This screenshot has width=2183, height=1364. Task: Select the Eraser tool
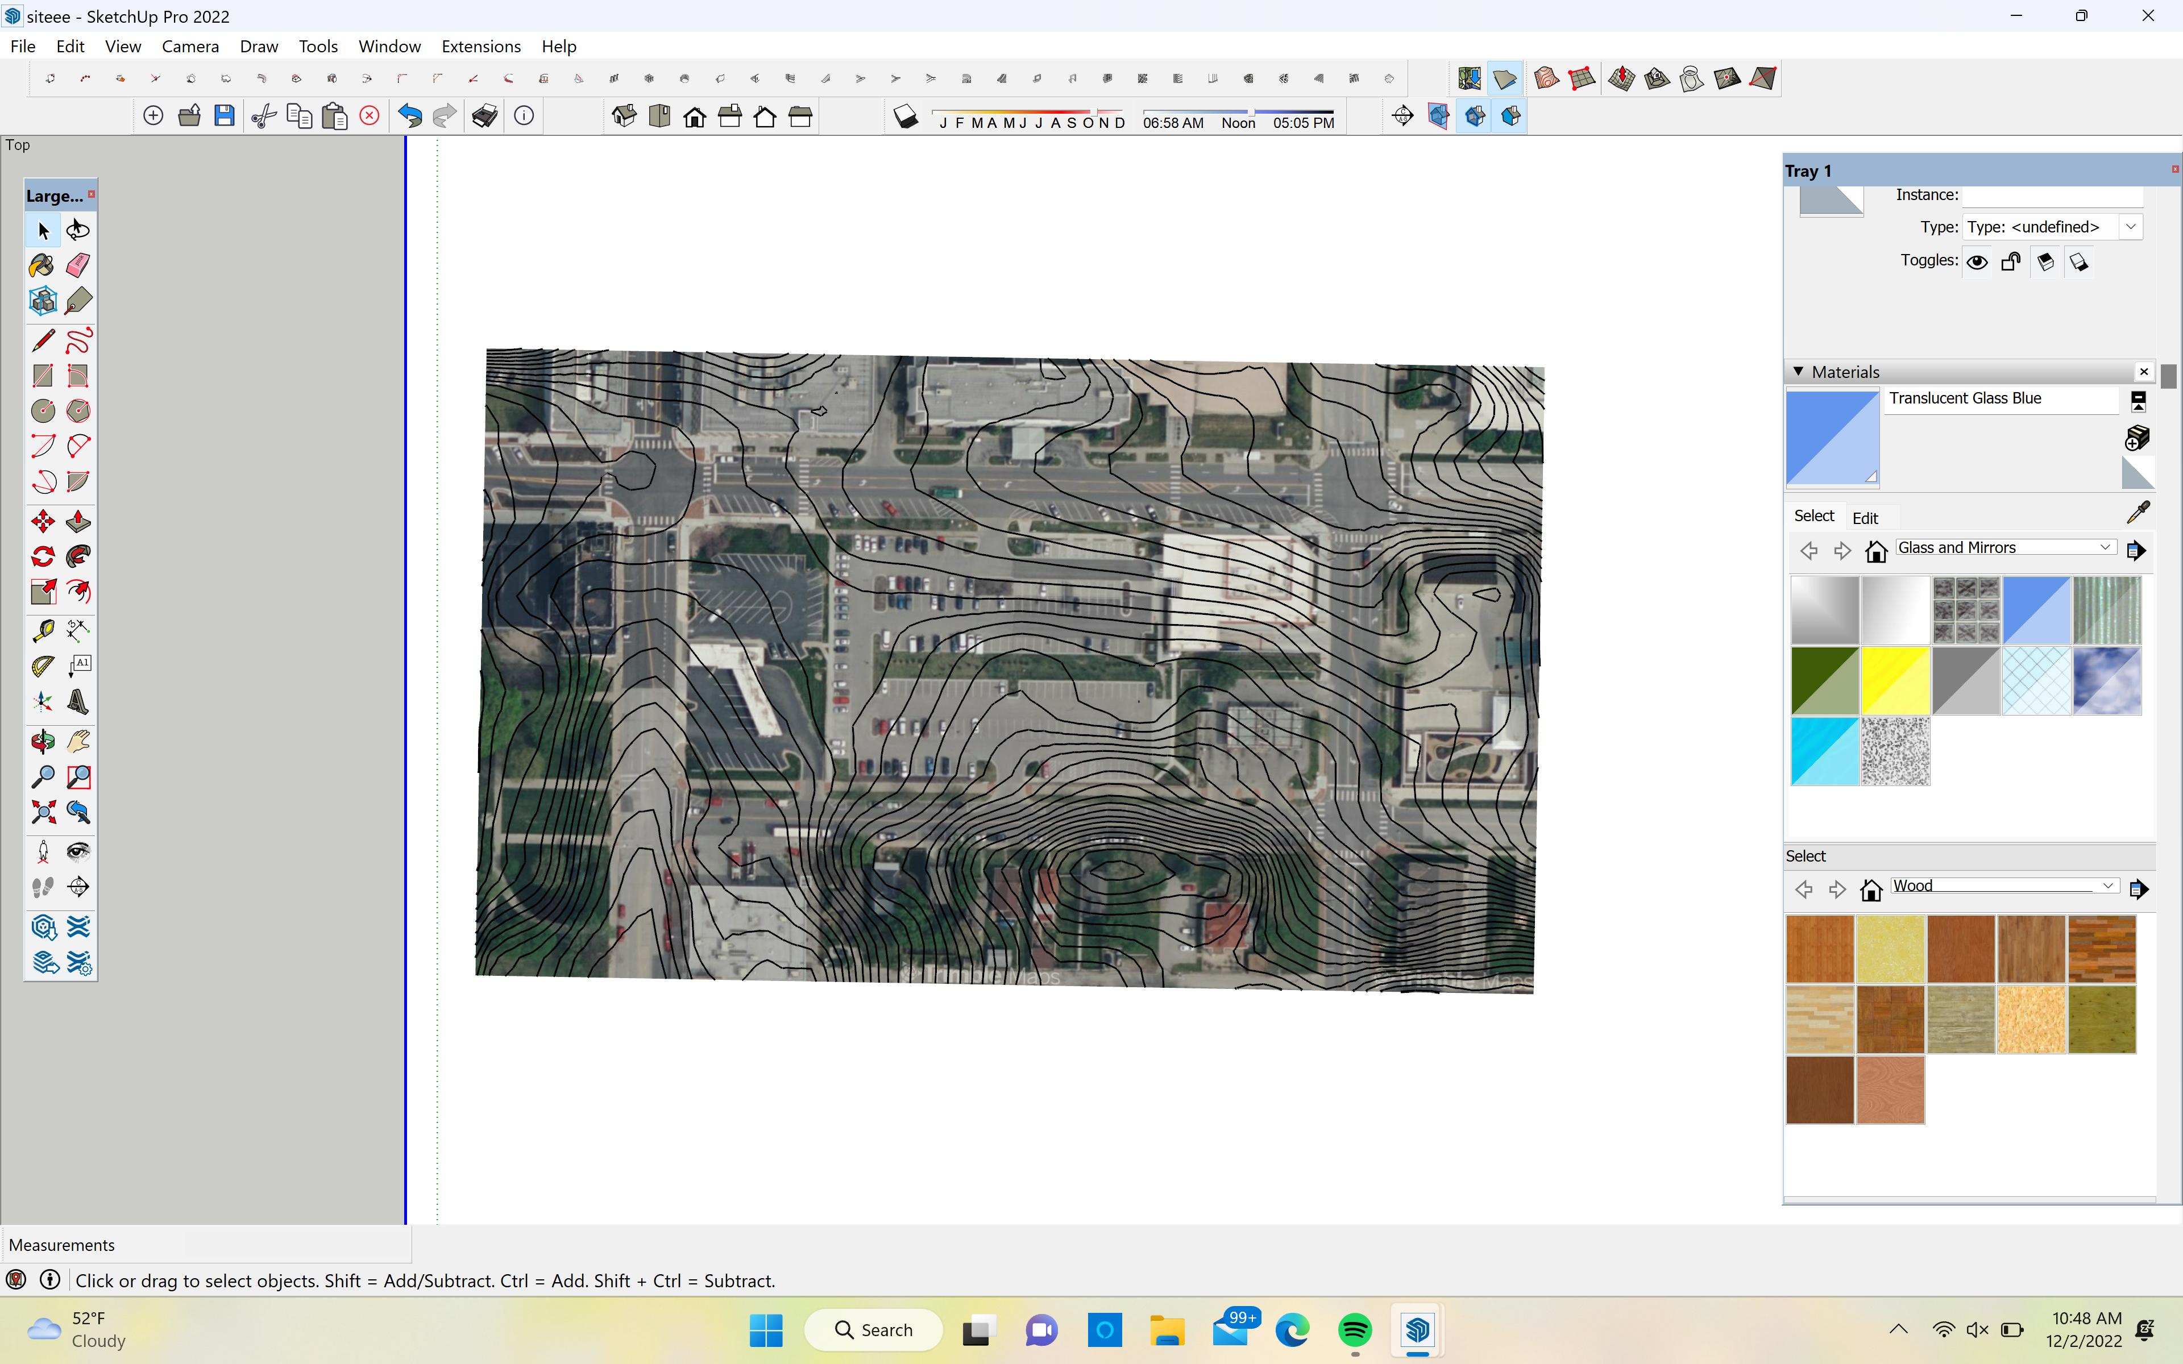click(x=78, y=265)
